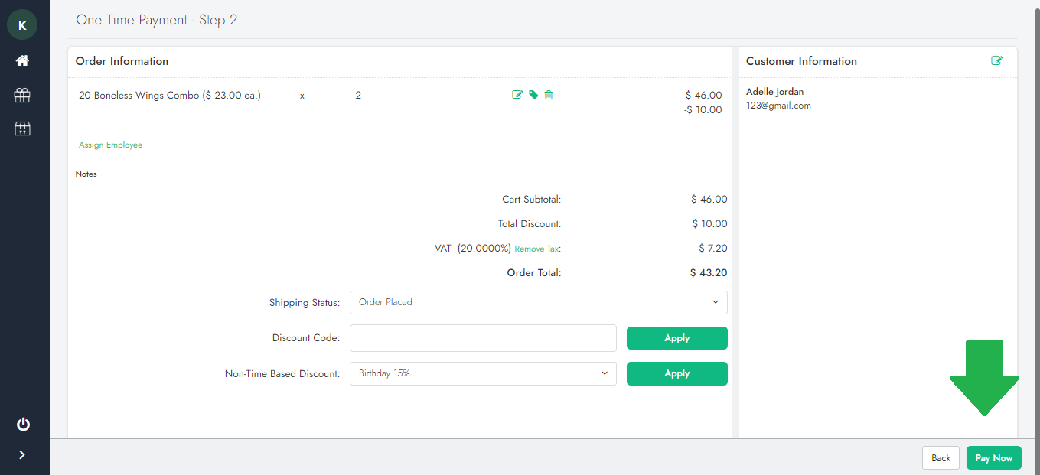
Task: Click the Notes label area
Action: pos(86,174)
